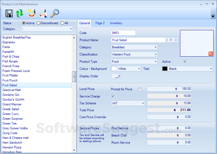This screenshot has width=217, height=154.
Task: Select the All status radio button
Action: pos(62,23)
